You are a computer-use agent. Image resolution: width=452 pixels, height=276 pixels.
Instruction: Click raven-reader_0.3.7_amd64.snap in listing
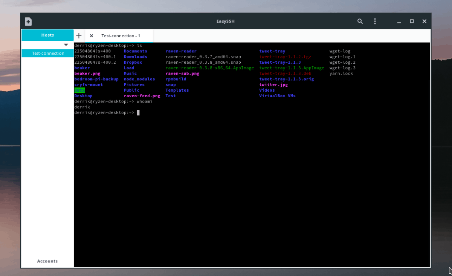203,57
